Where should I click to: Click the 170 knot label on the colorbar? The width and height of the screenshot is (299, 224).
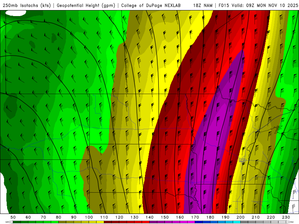pos(195,217)
